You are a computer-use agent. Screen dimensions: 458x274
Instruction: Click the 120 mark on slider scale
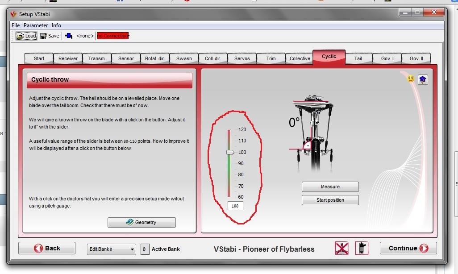pos(242,129)
